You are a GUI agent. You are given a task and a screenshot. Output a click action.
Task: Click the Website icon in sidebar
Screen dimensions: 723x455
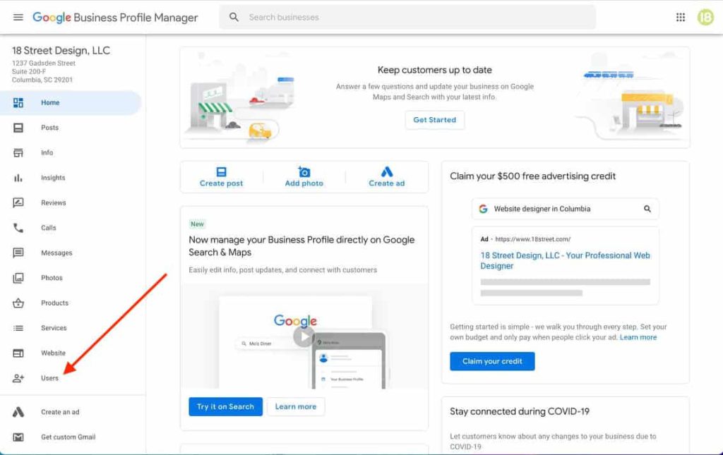click(x=18, y=353)
